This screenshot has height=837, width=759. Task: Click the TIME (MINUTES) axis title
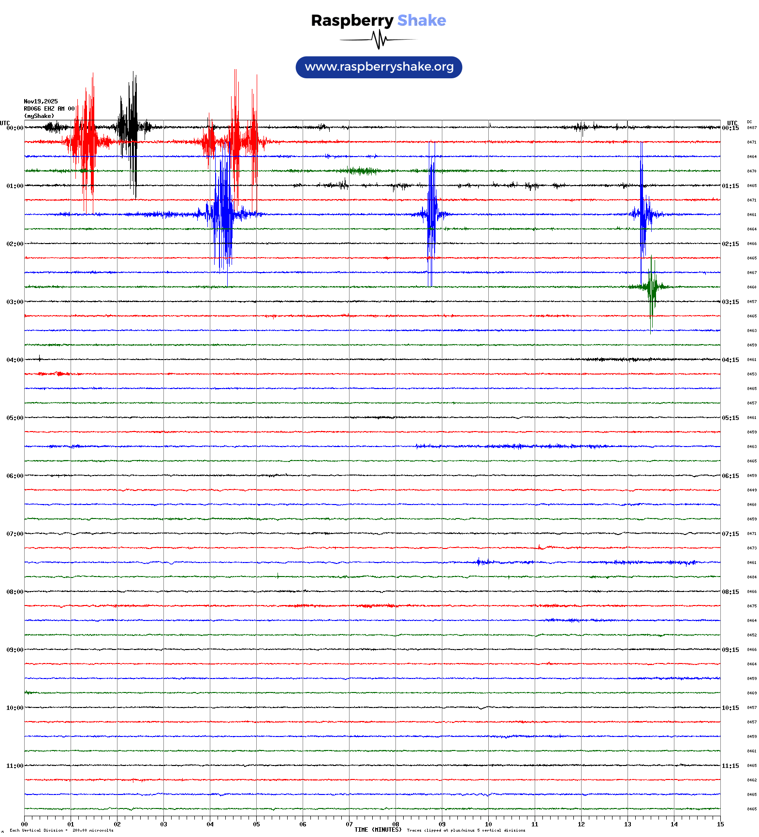[x=378, y=830]
